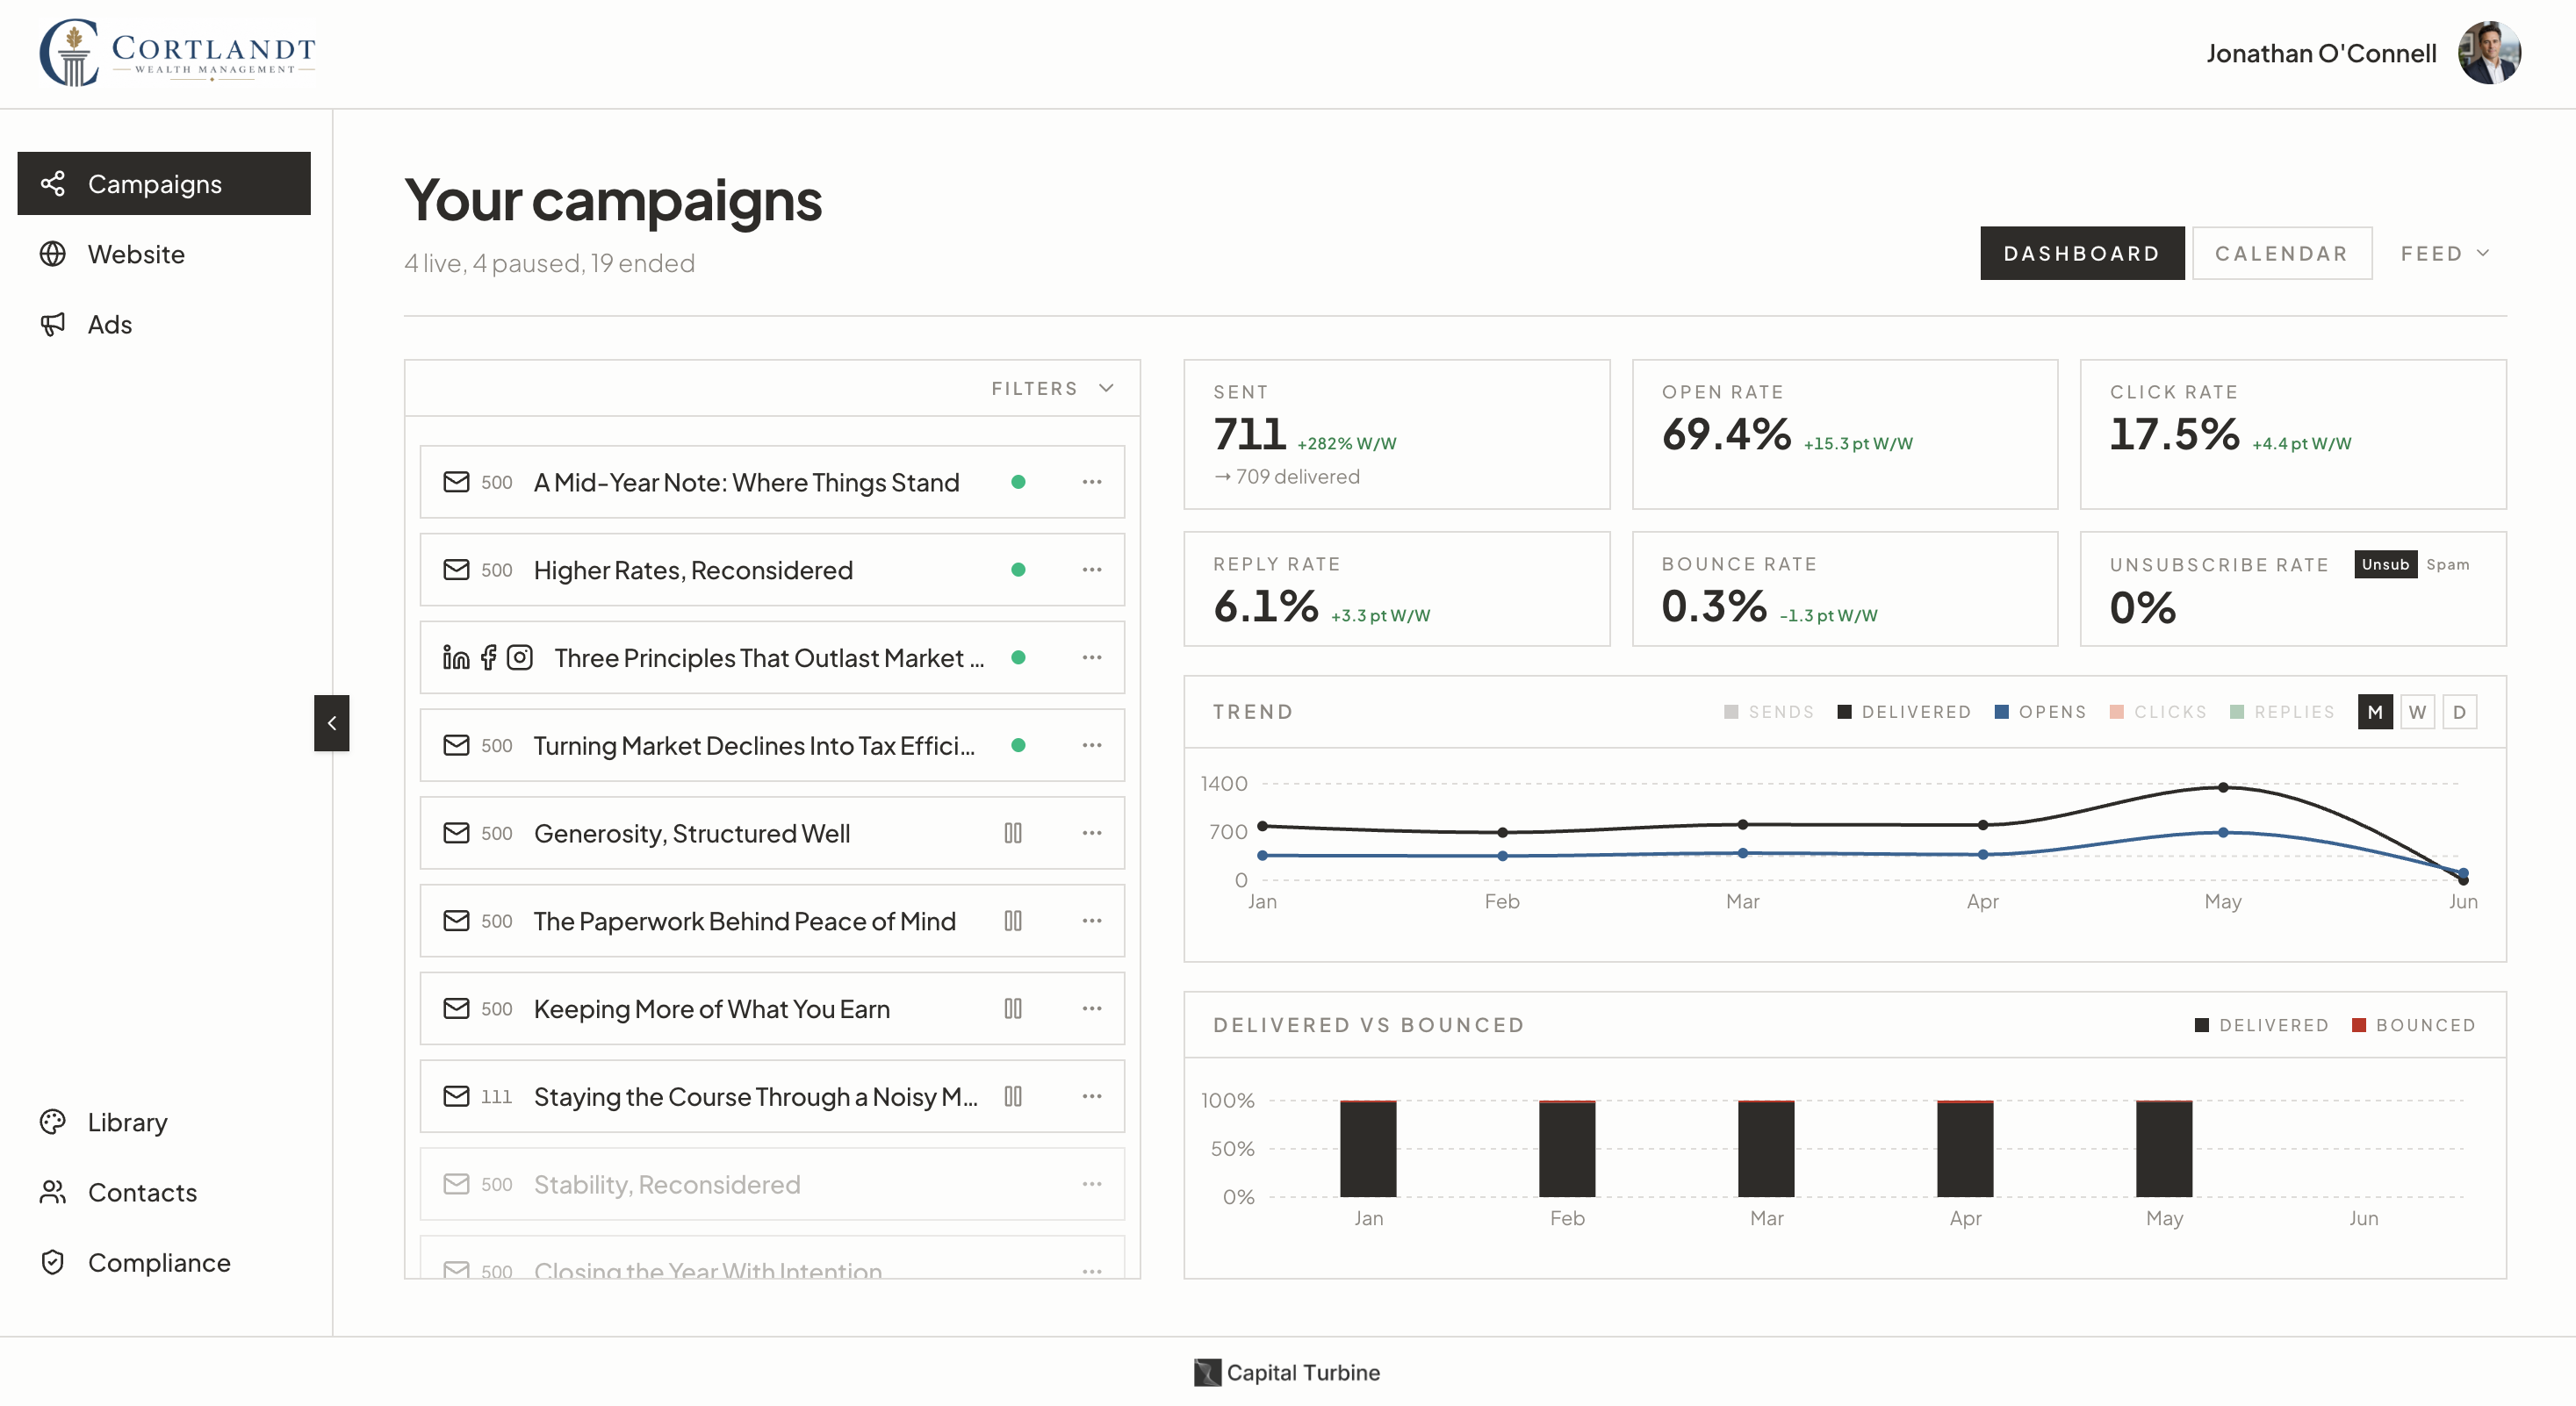Select the Unsub toggle in Unsubscribe Rate card
2576x1406 pixels.
pyautogui.click(x=2385, y=564)
